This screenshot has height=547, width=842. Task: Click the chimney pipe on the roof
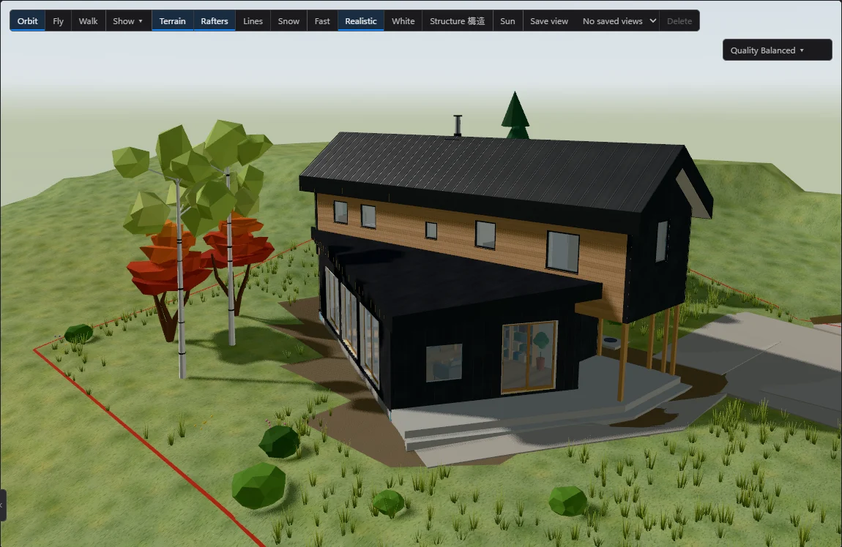tap(458, 126)
